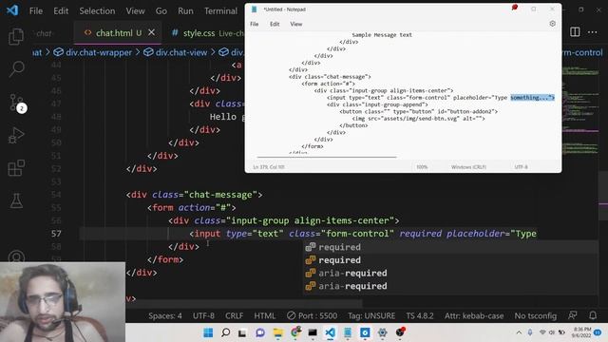Image resolution: width=608 pixels, height=342 pixels.
Task: Open the Notepad File menu
Action: pyautogui.click(x=255, y=24)
